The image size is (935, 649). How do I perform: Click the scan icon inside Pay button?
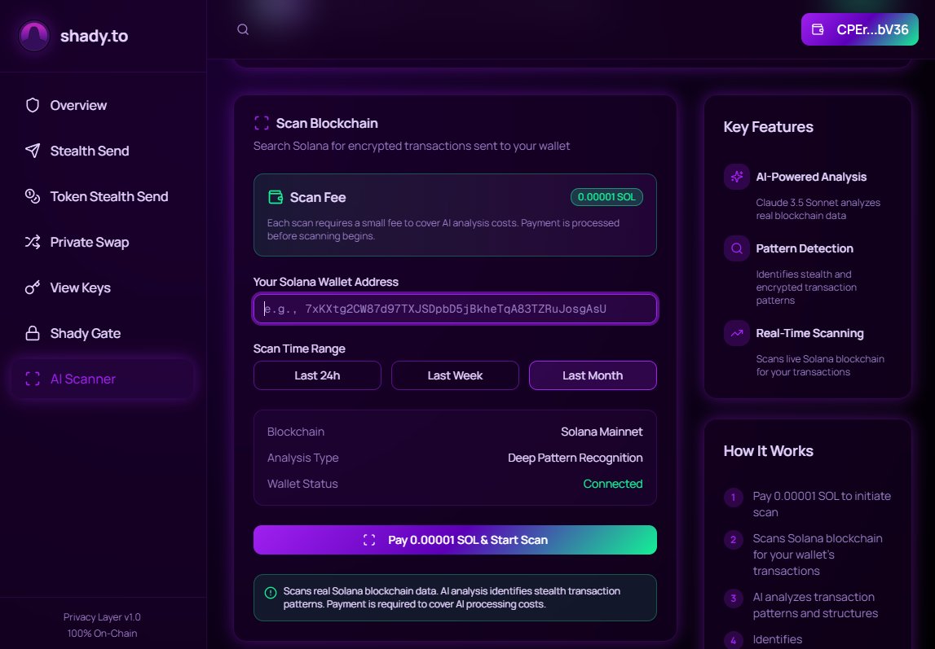pos(369,540)
